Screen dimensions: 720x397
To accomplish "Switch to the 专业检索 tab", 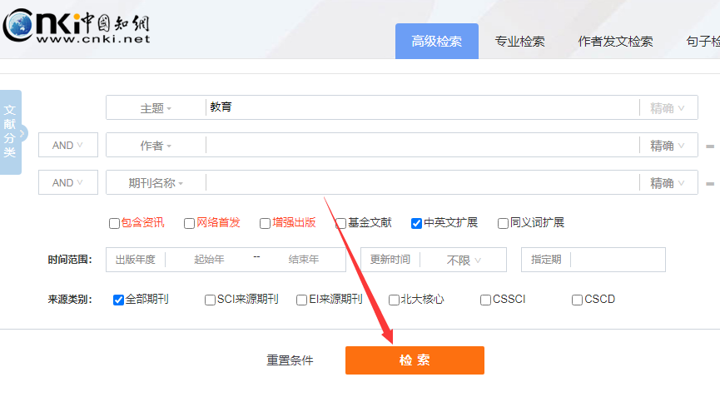I will 519,42.
